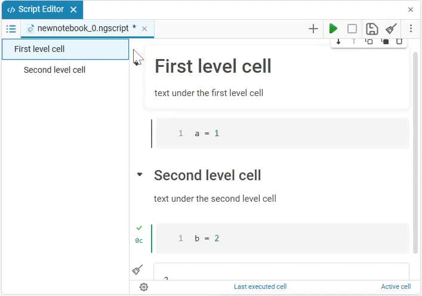Close the Script Editor window

411,10
